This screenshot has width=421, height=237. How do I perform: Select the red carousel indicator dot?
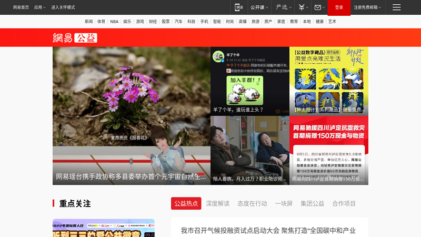[x=201, y=174]
